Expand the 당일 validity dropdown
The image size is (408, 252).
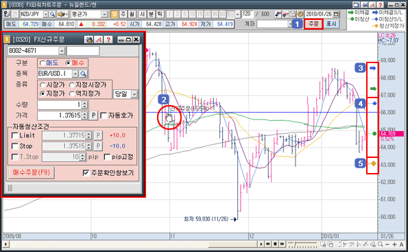(x=134, y=94)
